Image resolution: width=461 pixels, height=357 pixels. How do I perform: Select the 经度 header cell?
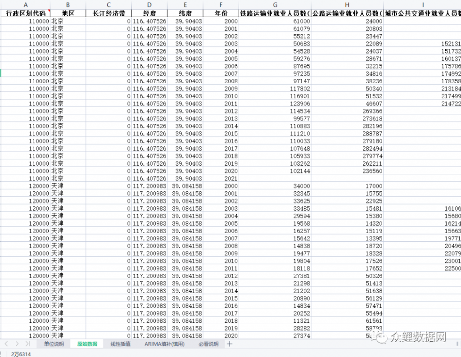[149, 14]
